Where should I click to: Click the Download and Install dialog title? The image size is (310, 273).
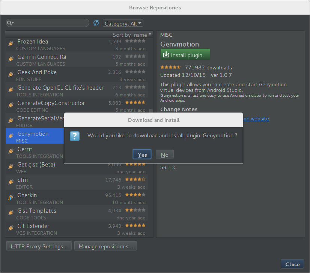154,120
